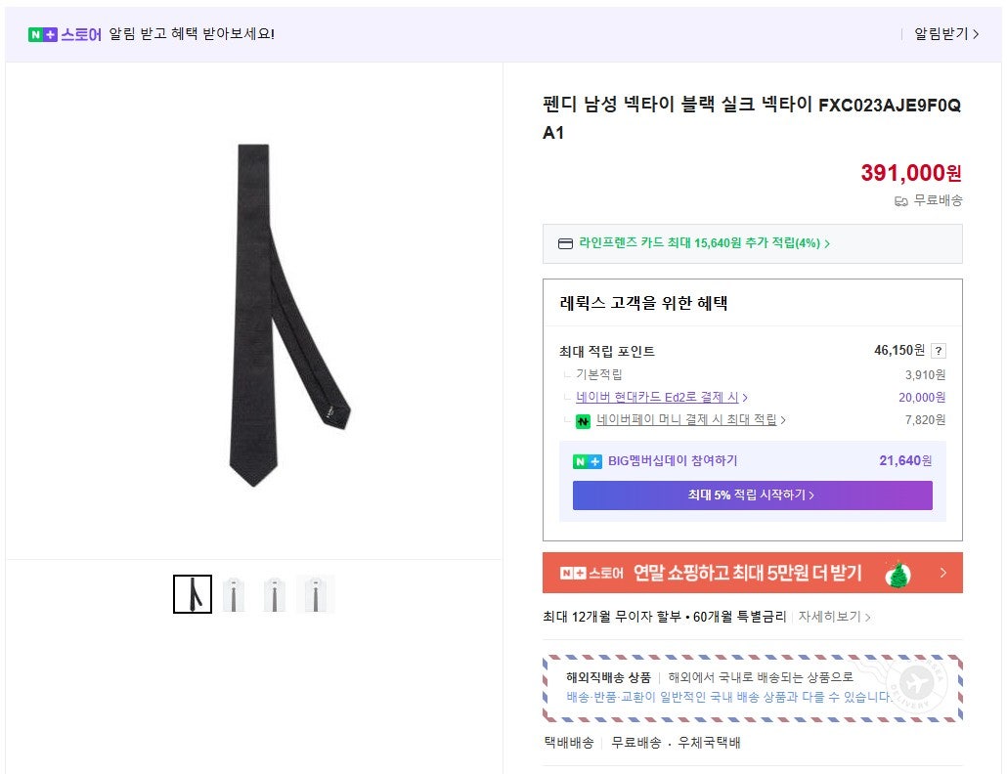
Task: Click the N+스토어 logo on the red banner
Action: [x=591, y=574]
